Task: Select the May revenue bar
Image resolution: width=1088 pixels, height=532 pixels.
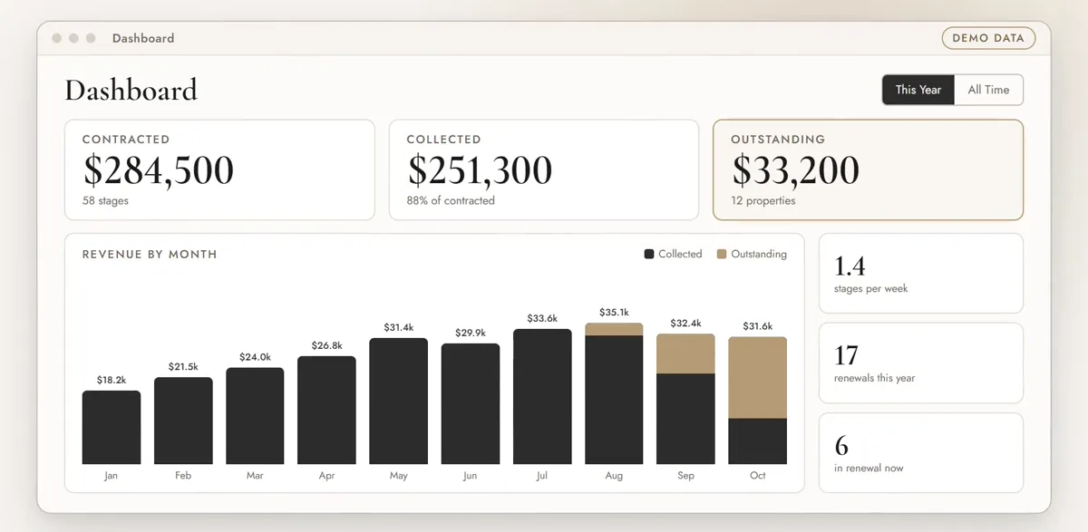Action: pyautogui.click(x=399, y=401)
